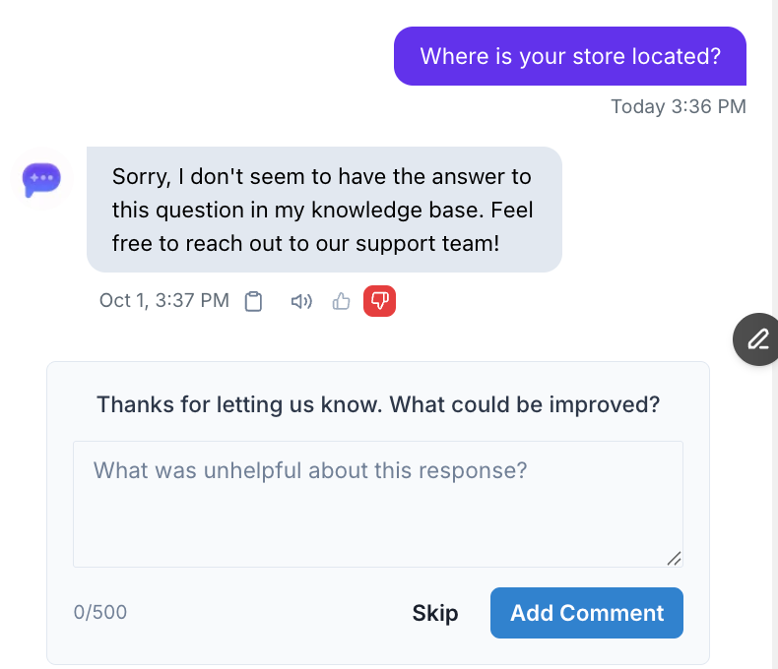The image size is (778, 669).
Task: Skip leaving feedback
Action: coord(435,613)
